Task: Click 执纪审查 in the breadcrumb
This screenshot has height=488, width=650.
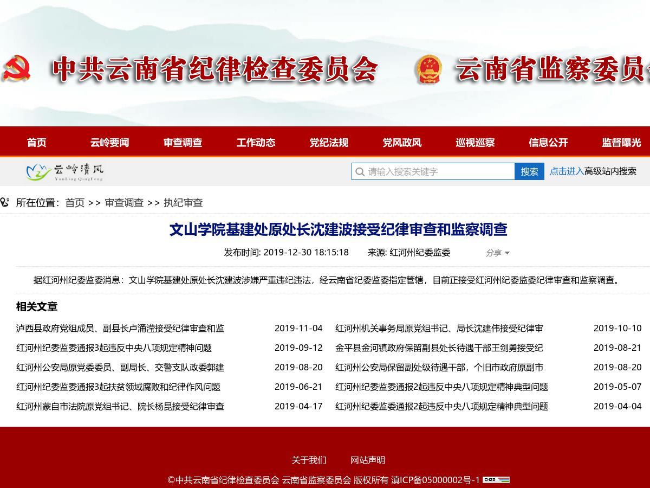Action: (x=183, y=203)
